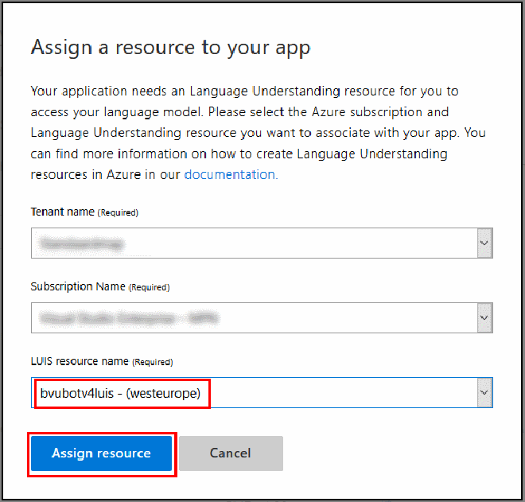The height and width of the screenshot is (502, 525).
Task: Expand the Tenant name dropdown arrow
Action: point(484,243)
